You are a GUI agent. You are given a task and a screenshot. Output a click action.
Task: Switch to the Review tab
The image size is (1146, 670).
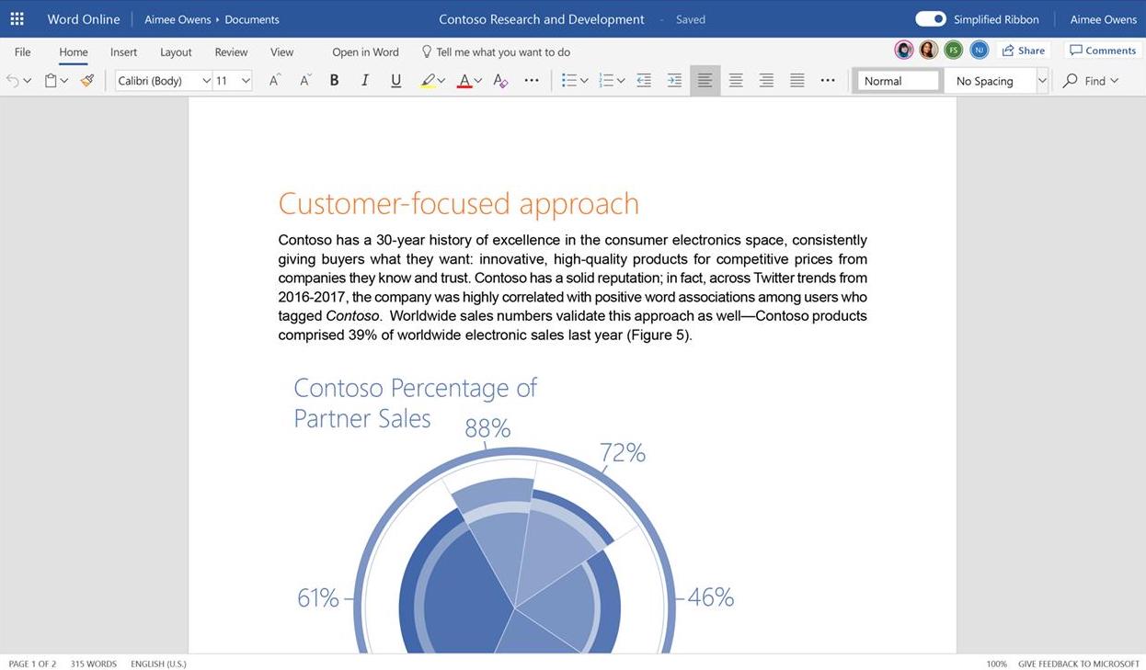tap(231, 51)
